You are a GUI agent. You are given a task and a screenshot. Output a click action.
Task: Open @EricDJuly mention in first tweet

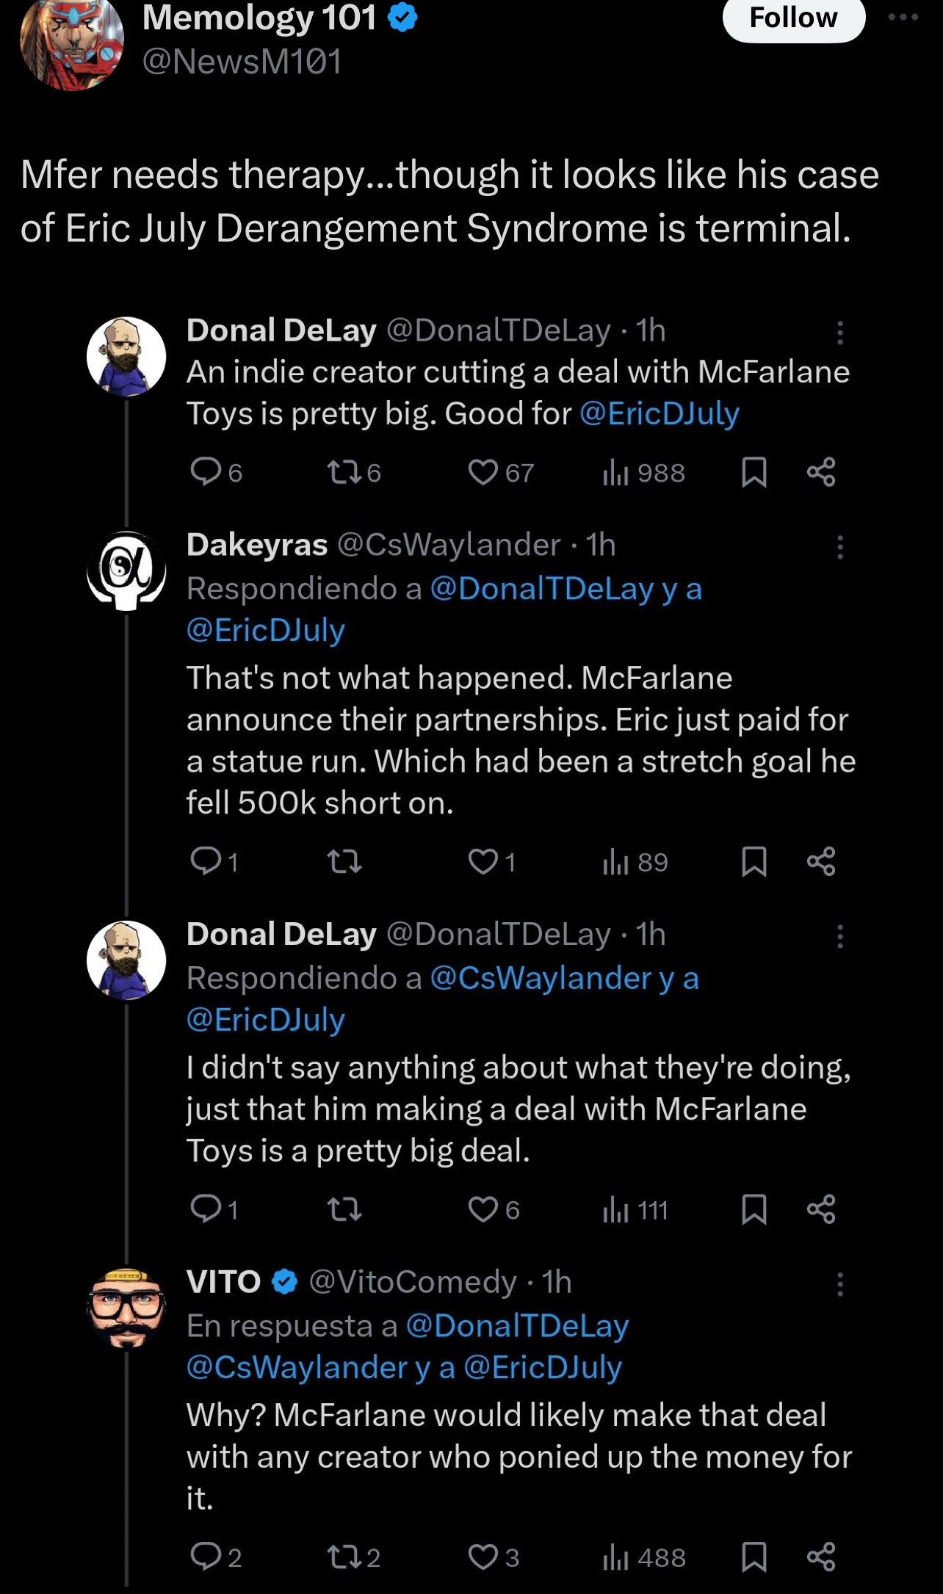659,413
